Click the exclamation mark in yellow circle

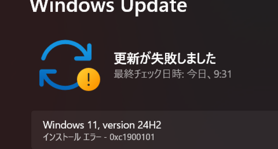pyautogui.click(x=89, y=79)
